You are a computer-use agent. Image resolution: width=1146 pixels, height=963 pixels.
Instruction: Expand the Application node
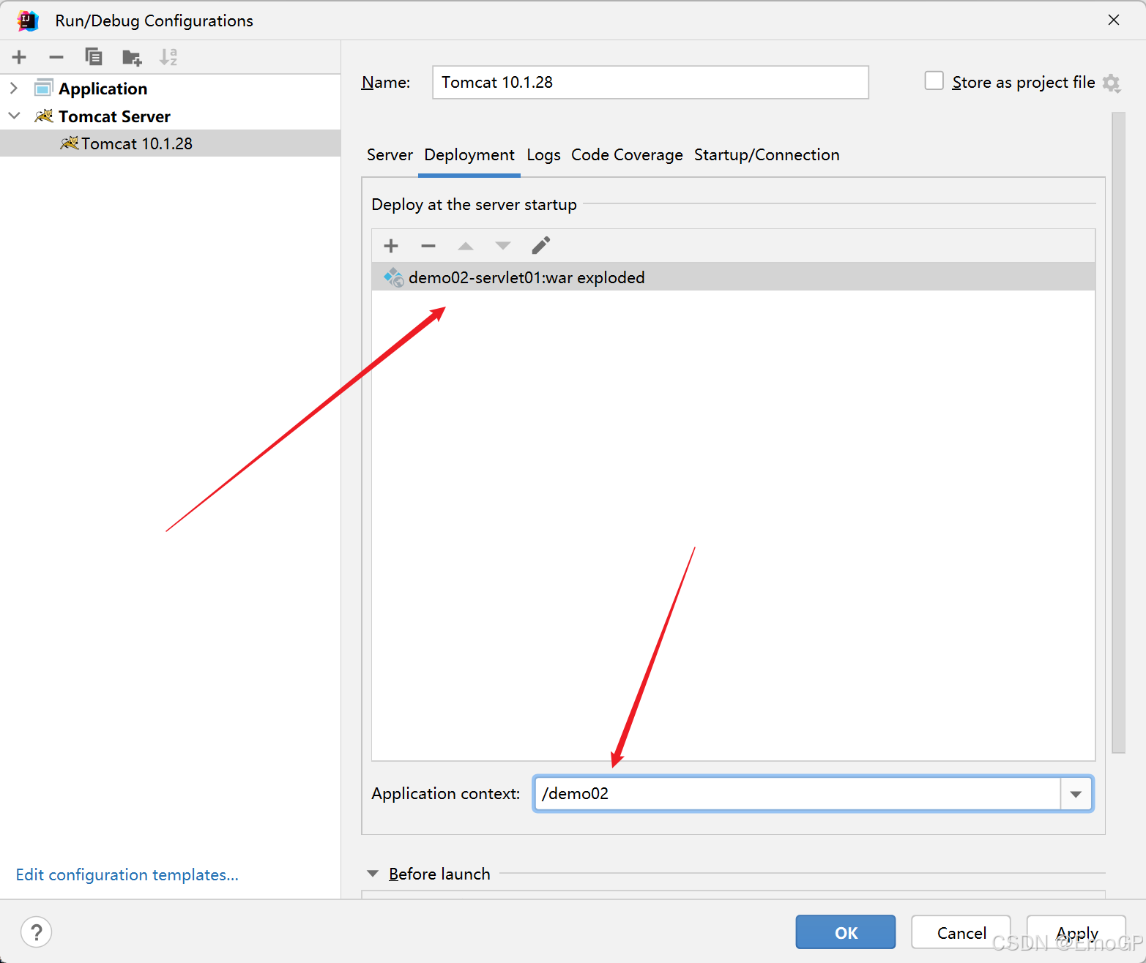click(14, 88)
